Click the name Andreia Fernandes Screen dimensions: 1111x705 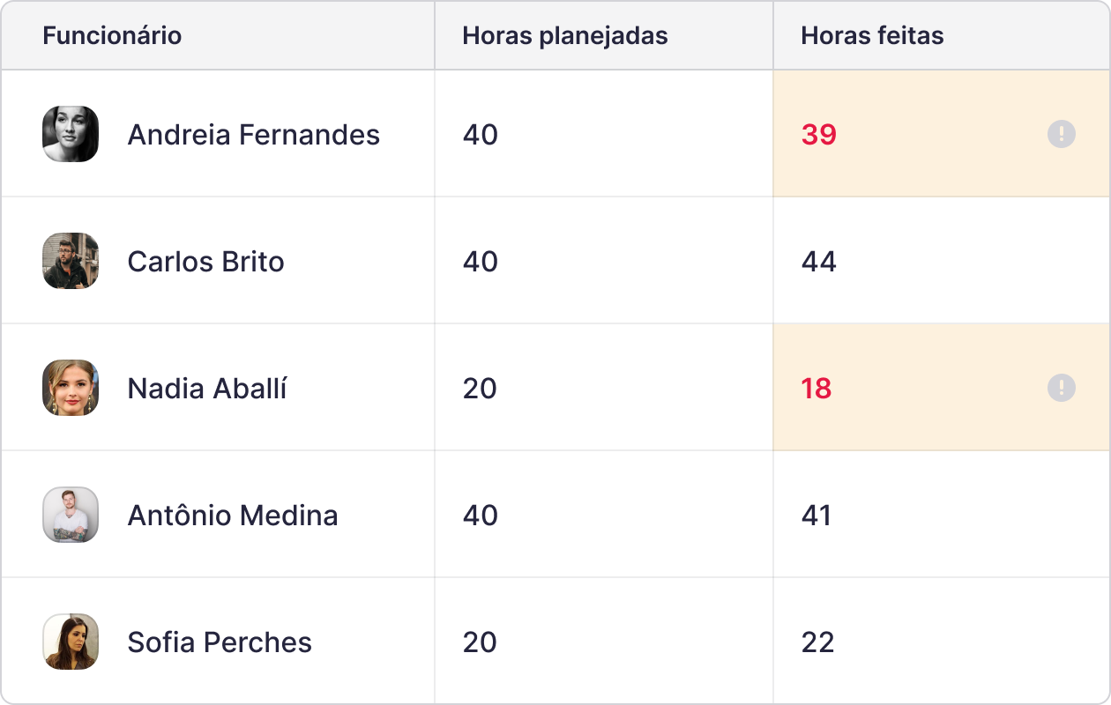pyautogui.click(x=253, y=134)
